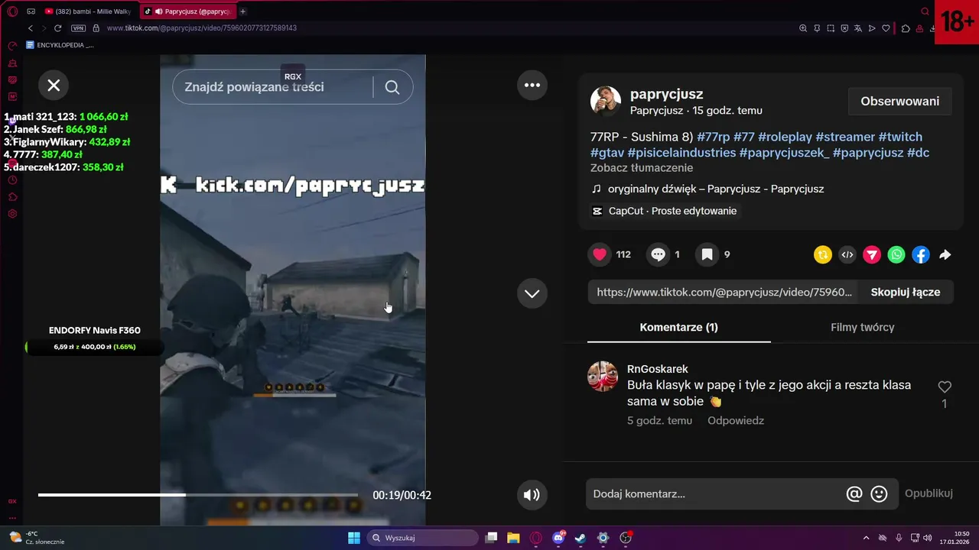
Task: Insert mention with @ icon
Action: (854, 494)
